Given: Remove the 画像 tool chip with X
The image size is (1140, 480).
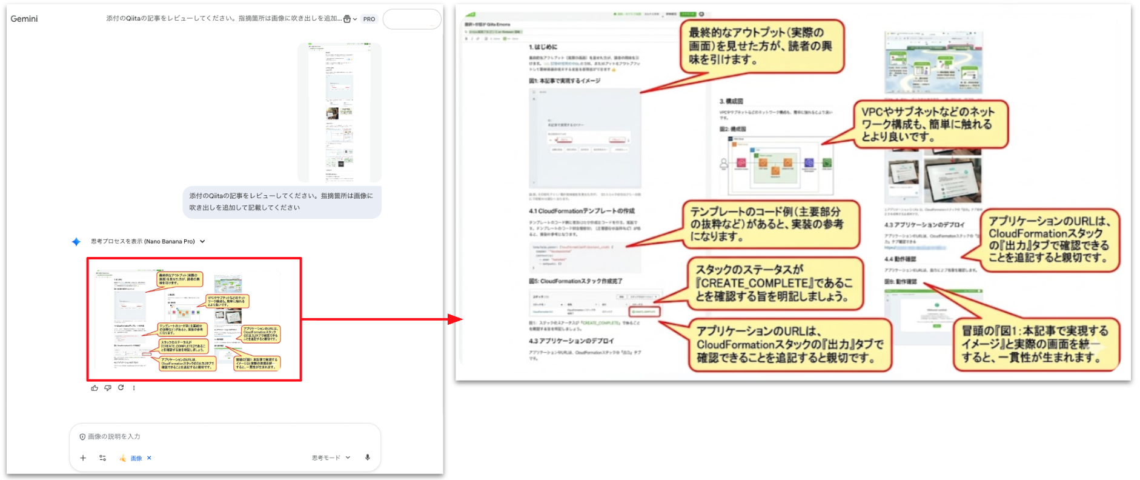Looking at the screenshot, I should tap(149, 458).
